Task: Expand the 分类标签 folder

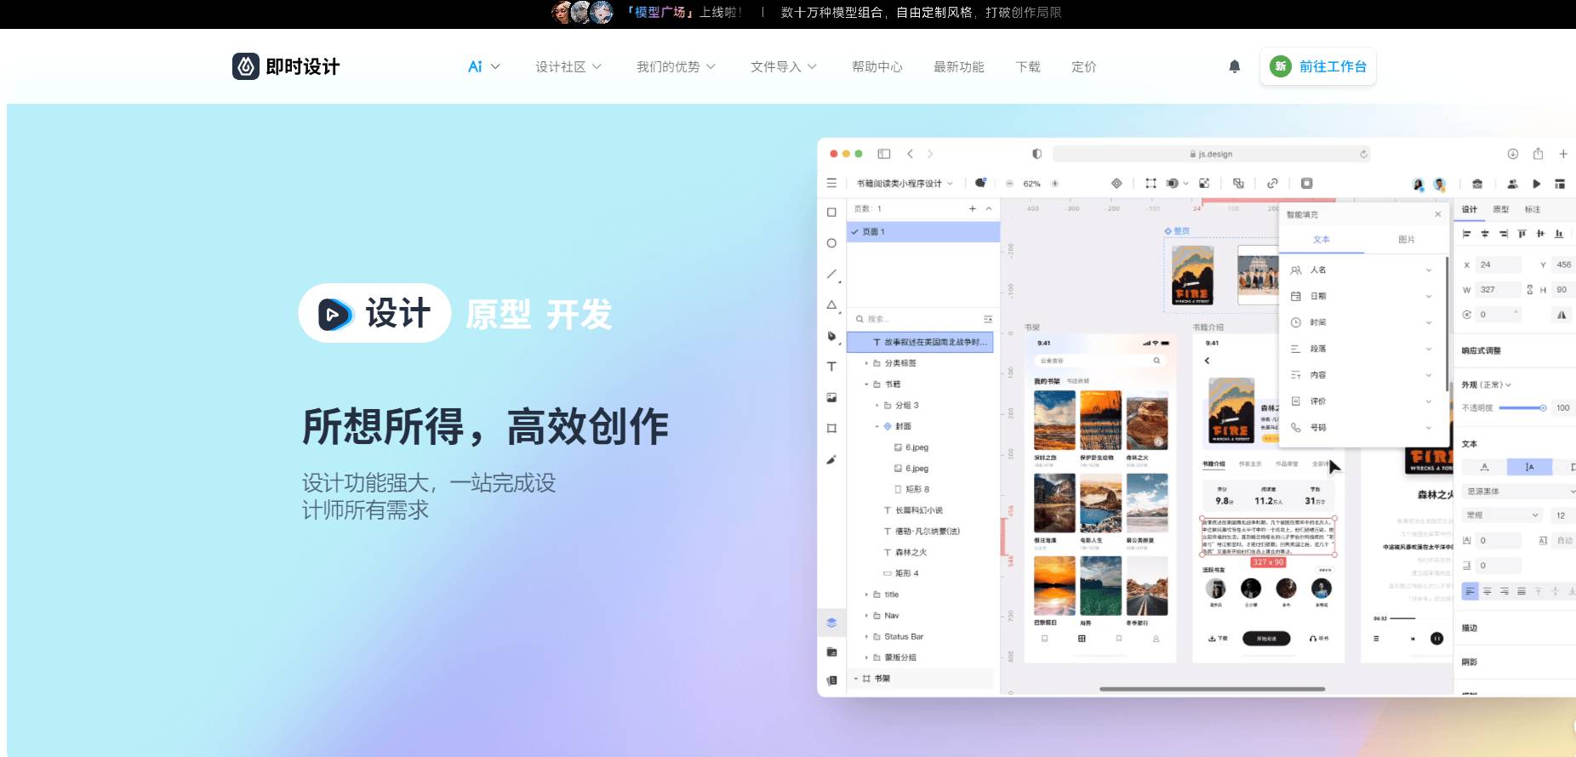Action: click(x=866, y=363)
